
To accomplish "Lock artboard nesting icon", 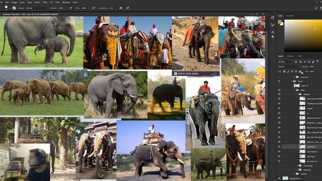I will pyautogui.click(x=296, y=71).
